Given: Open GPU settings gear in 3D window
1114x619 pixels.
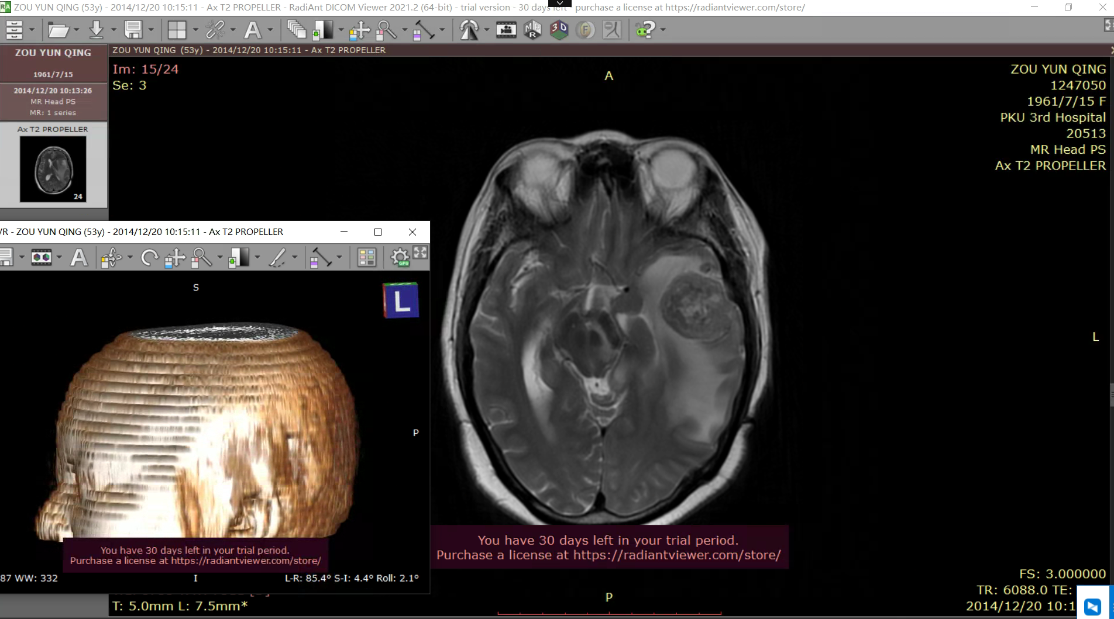Looking at the screenshot, I should pyautogui.click(x=400, y=258).
